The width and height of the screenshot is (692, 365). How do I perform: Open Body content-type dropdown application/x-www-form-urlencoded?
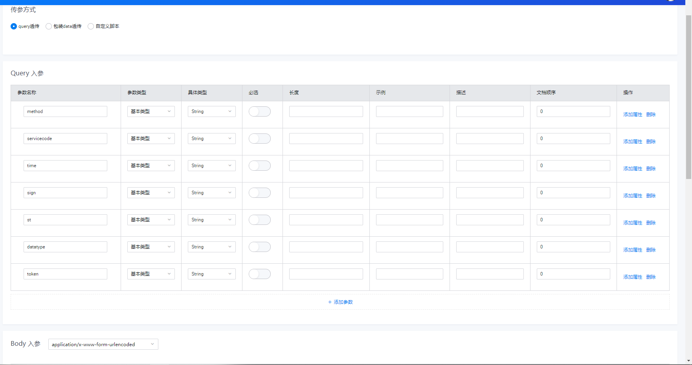click(x=103, y=344)
